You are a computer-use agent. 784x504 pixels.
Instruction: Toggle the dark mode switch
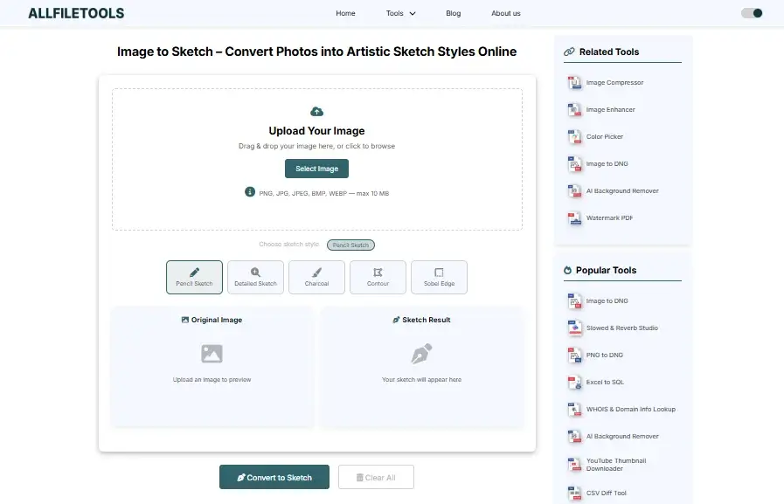[x=752, y=13]
